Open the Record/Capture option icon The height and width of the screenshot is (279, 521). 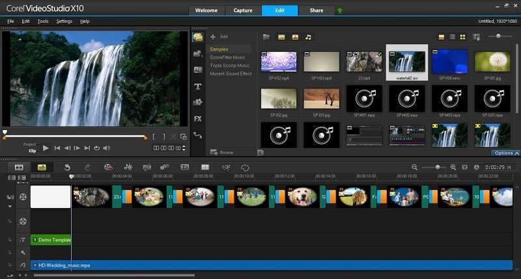[108, 168]
